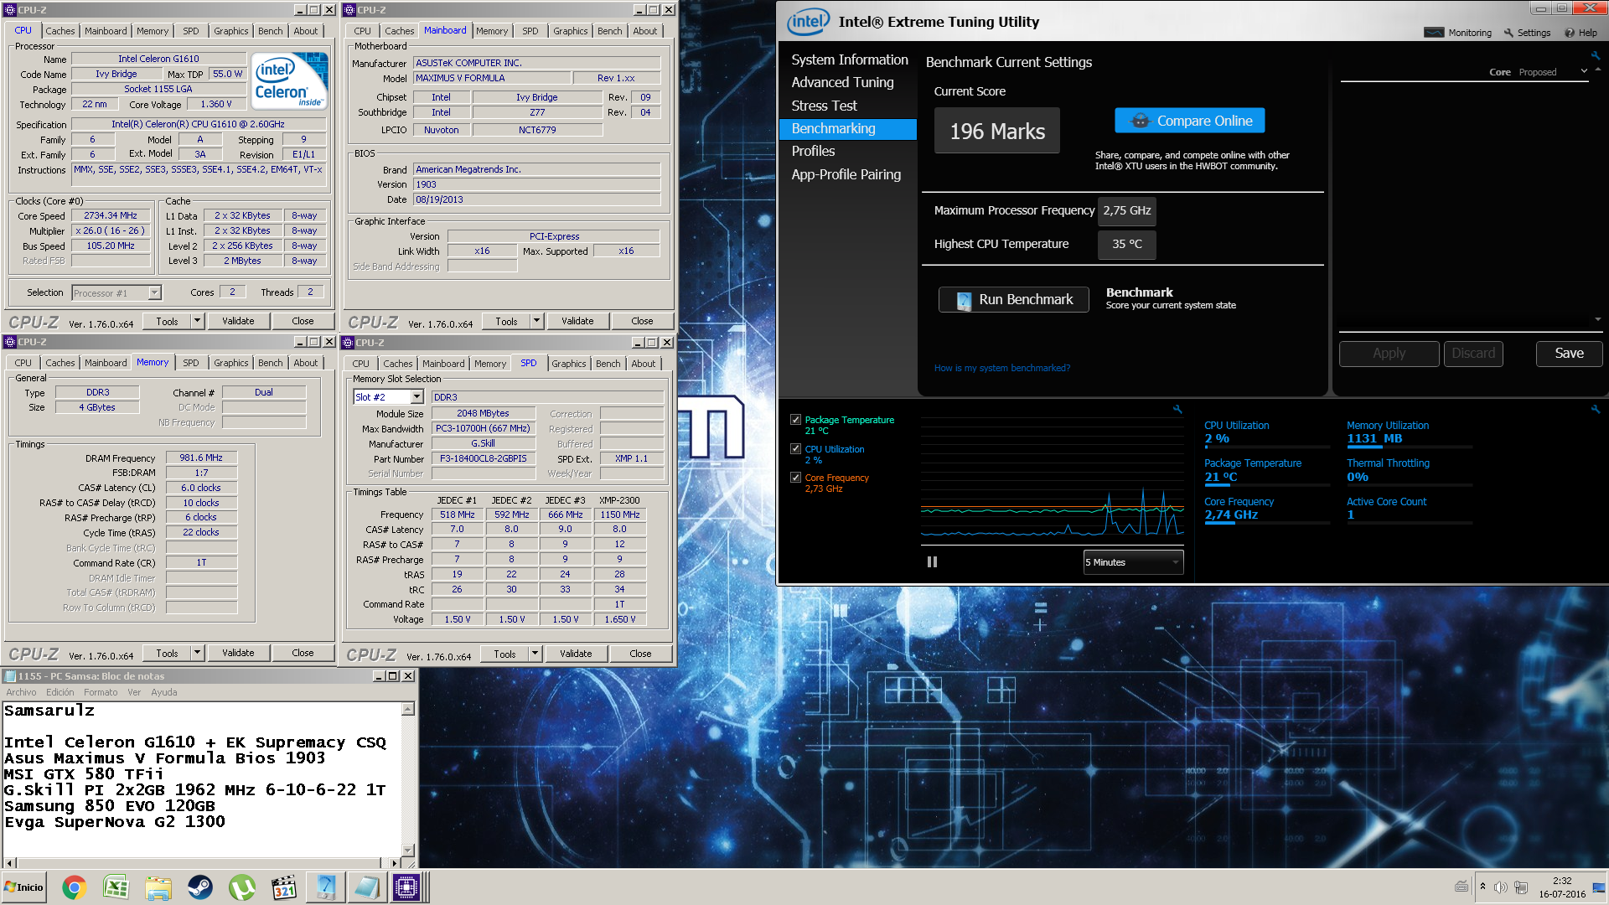Click Save button in XTU
This screenshot has height=905, width=1609.
point(1569,354)
